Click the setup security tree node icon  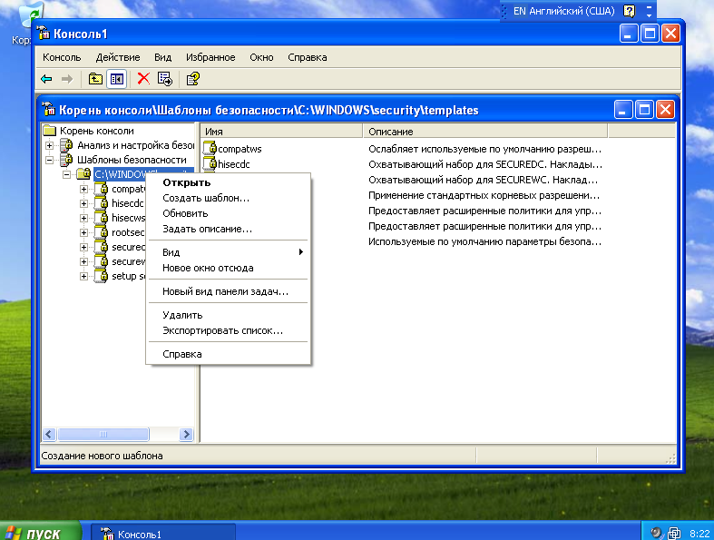pos(101,276)
